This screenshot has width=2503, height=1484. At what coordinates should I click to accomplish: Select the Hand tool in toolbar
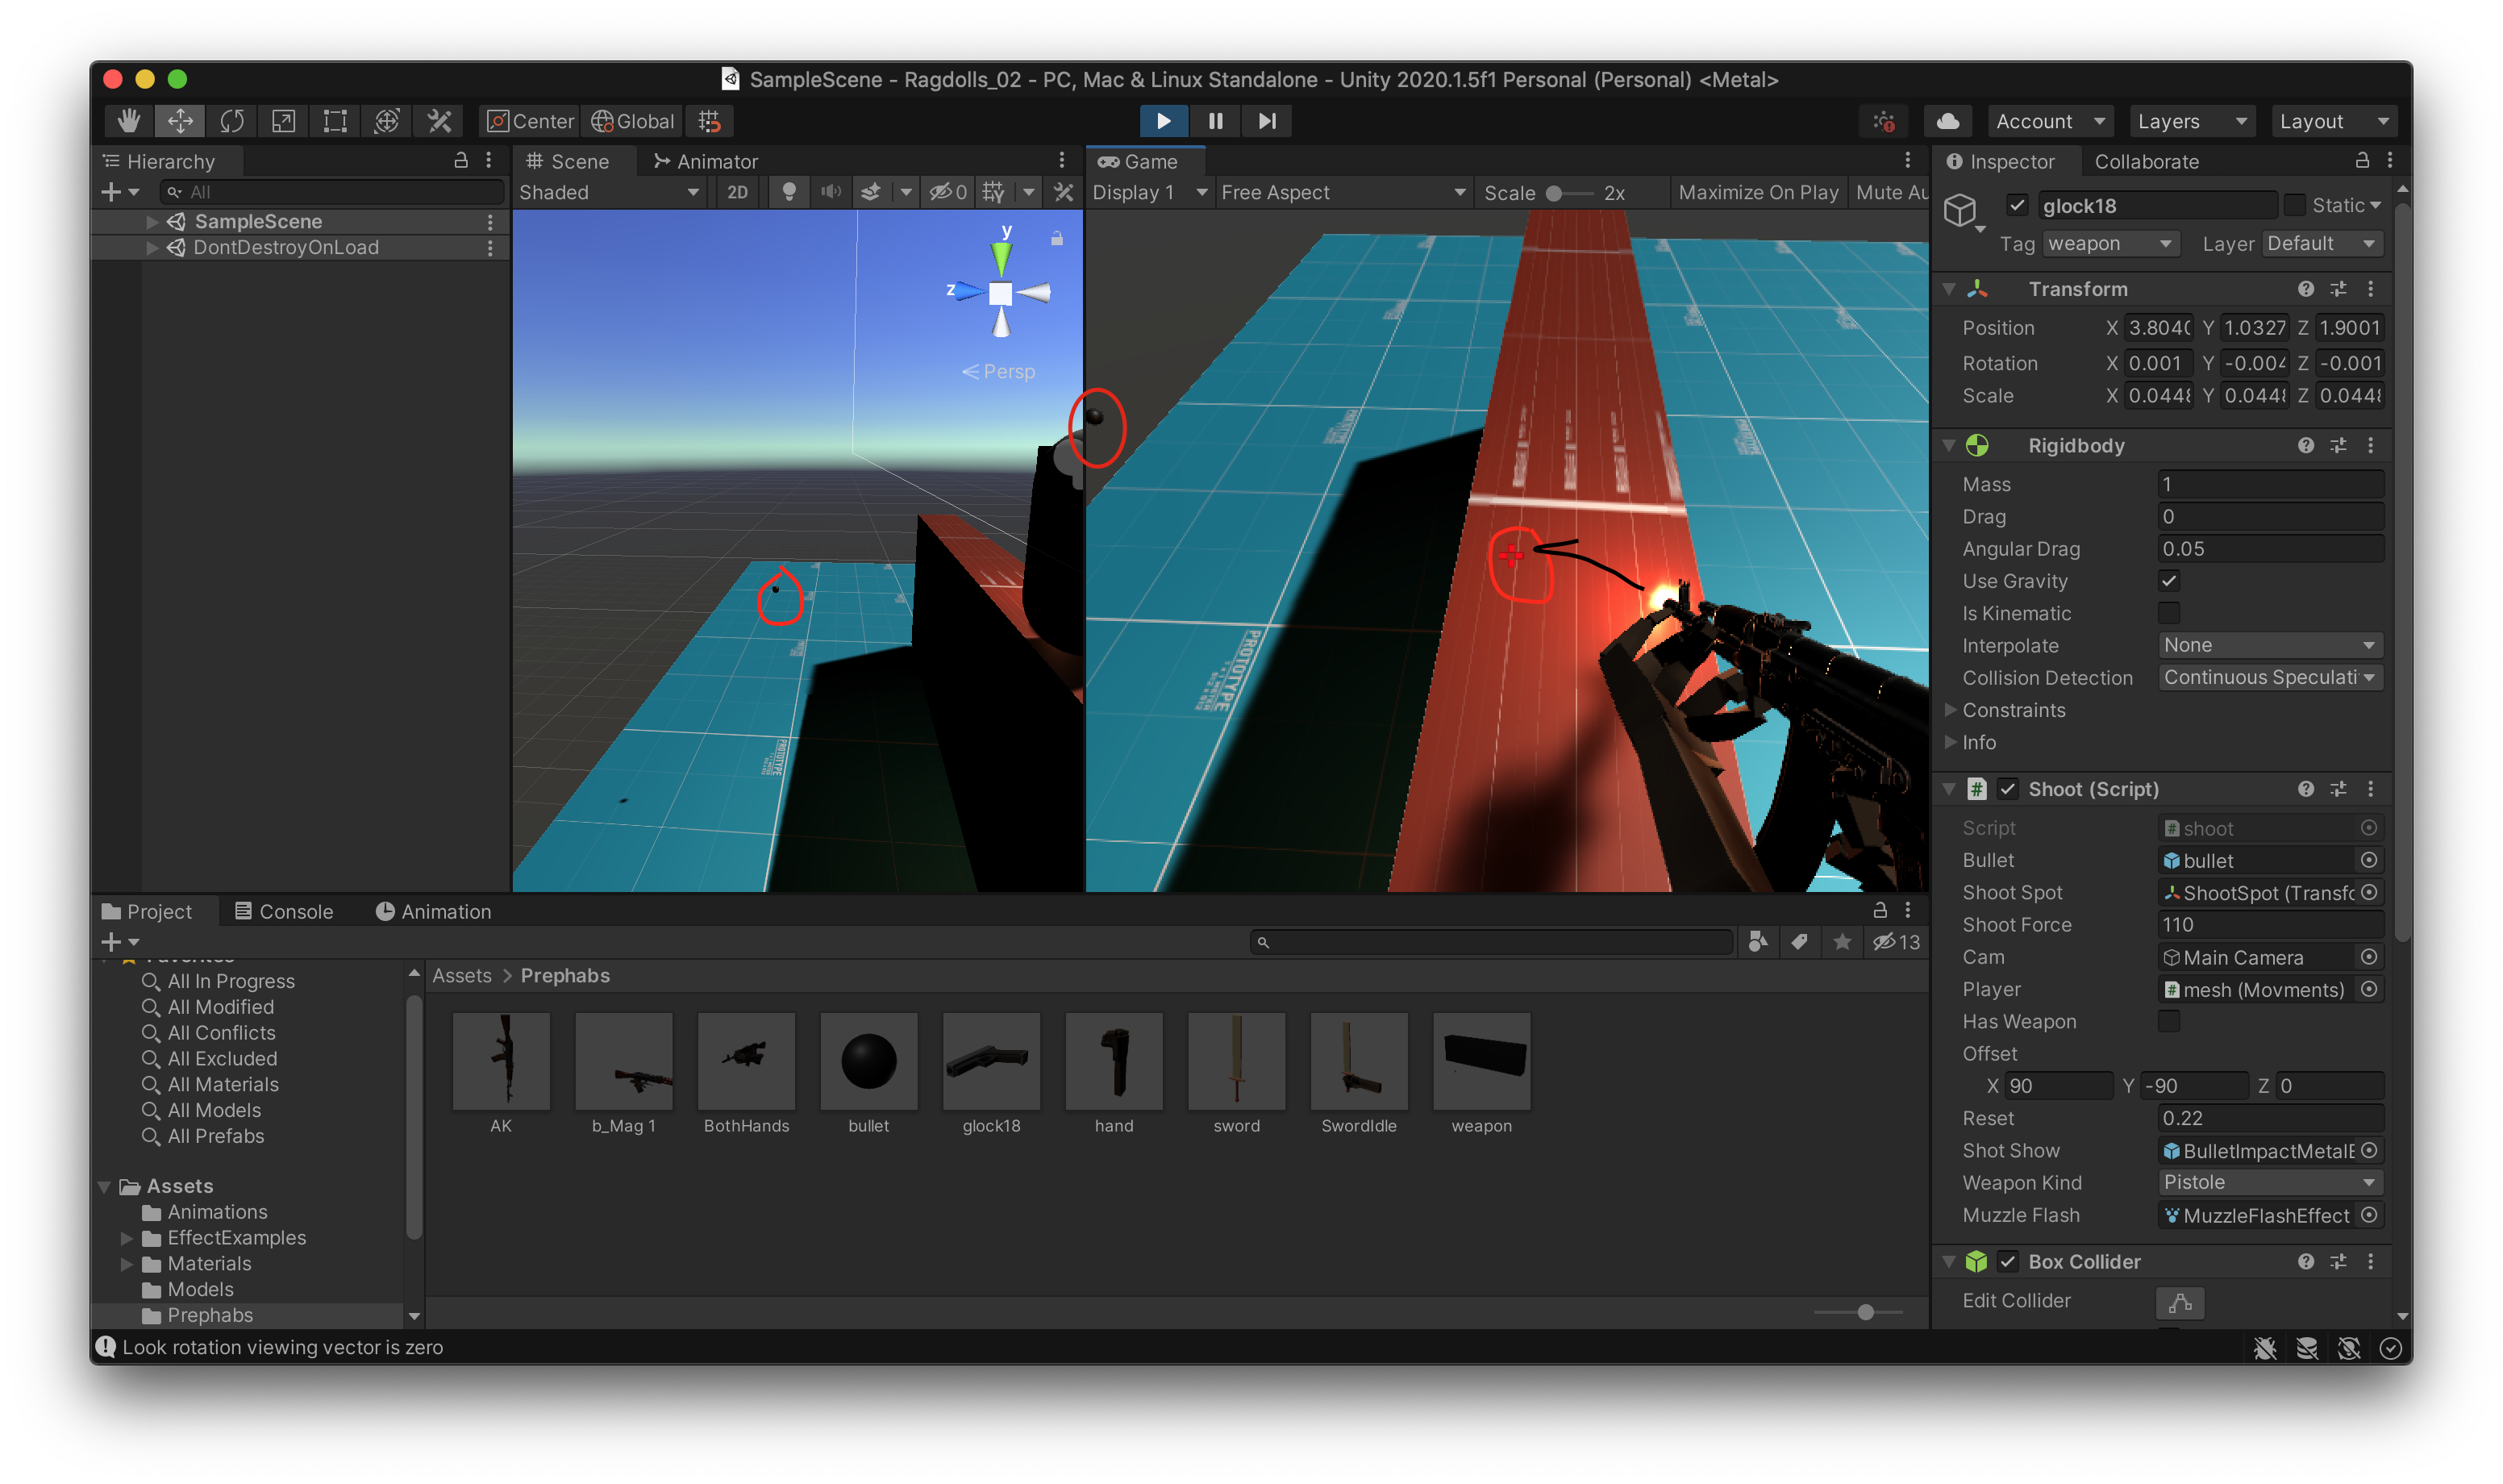pos(129,121)
